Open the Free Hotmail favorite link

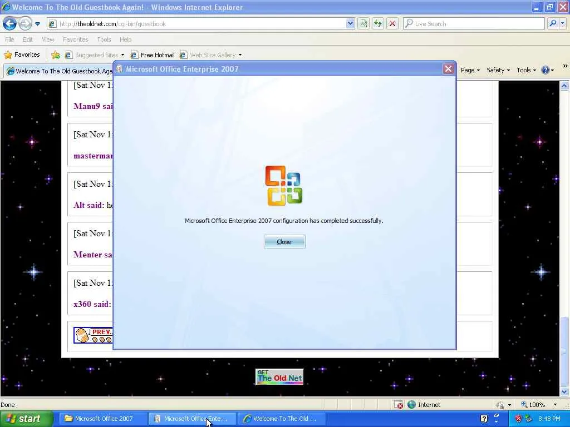coord(153,55)
